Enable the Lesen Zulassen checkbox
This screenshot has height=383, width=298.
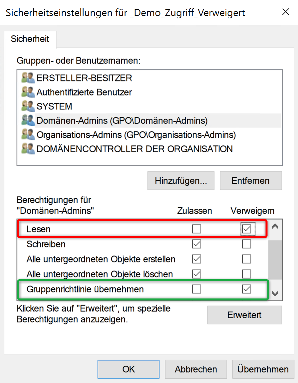point(197,229)
